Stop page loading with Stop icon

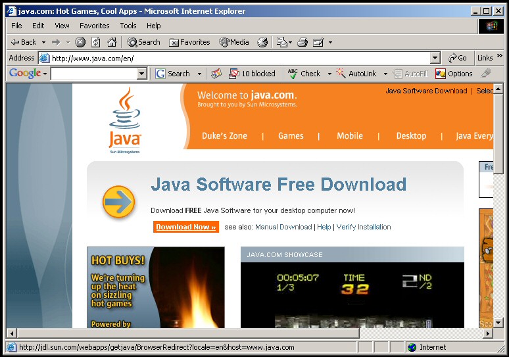coord(80,42)
